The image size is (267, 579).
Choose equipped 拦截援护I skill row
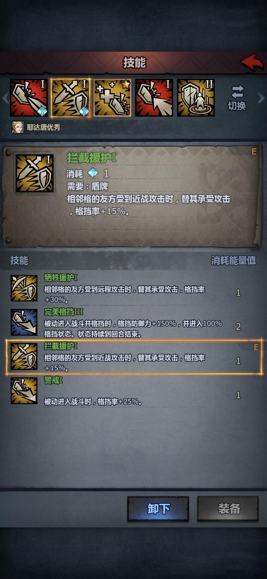pos(133,357)
